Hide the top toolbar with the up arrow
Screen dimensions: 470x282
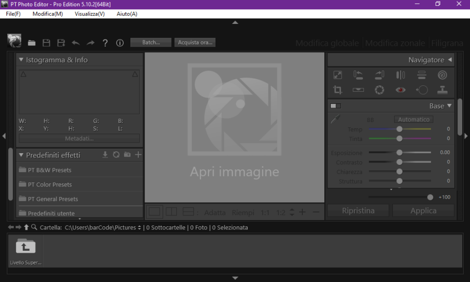tap(235, 22)
